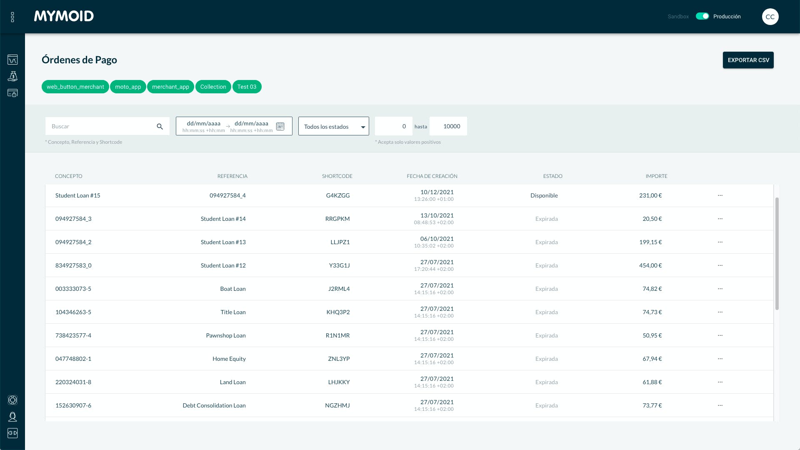Sort by Fecha de Creación column
This screenshot has height=450, width=800.
[x=432, y=176]
